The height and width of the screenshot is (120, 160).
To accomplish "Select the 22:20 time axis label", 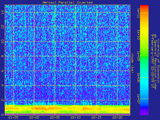I will [x=117, y=117].
